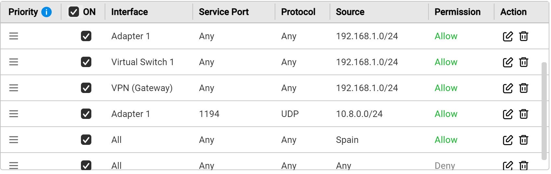
Task: Click the vertical scrollbar of the rules table
Action: 544,111
